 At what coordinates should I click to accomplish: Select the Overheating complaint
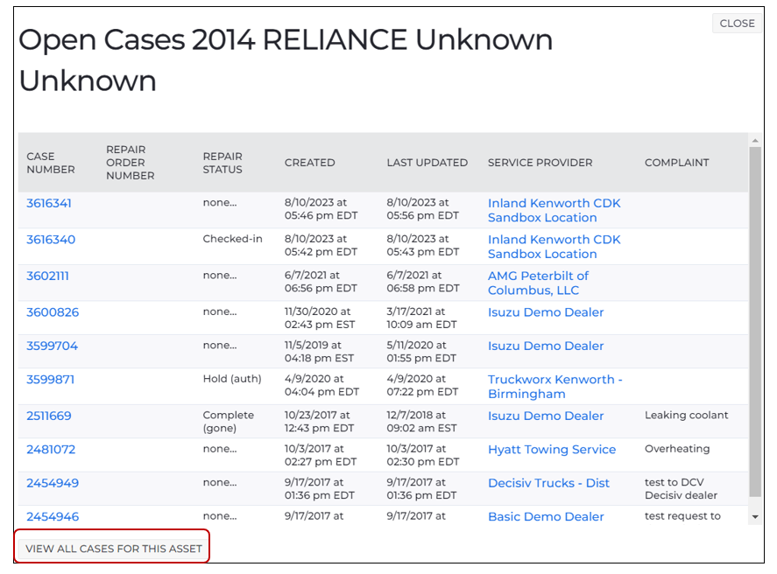point(677,449)
